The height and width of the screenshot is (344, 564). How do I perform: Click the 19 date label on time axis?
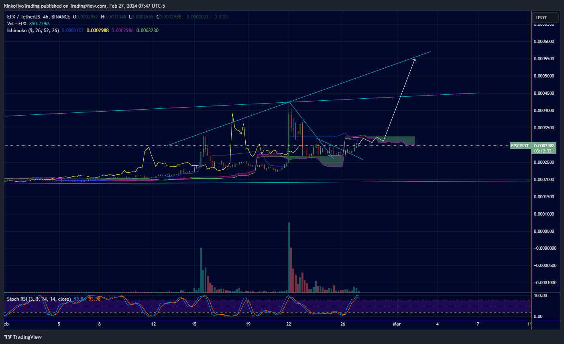coord(248,324)
